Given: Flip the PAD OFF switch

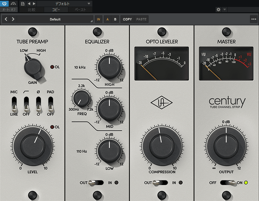Looking at the screenshot, I should tap(51, 104).
